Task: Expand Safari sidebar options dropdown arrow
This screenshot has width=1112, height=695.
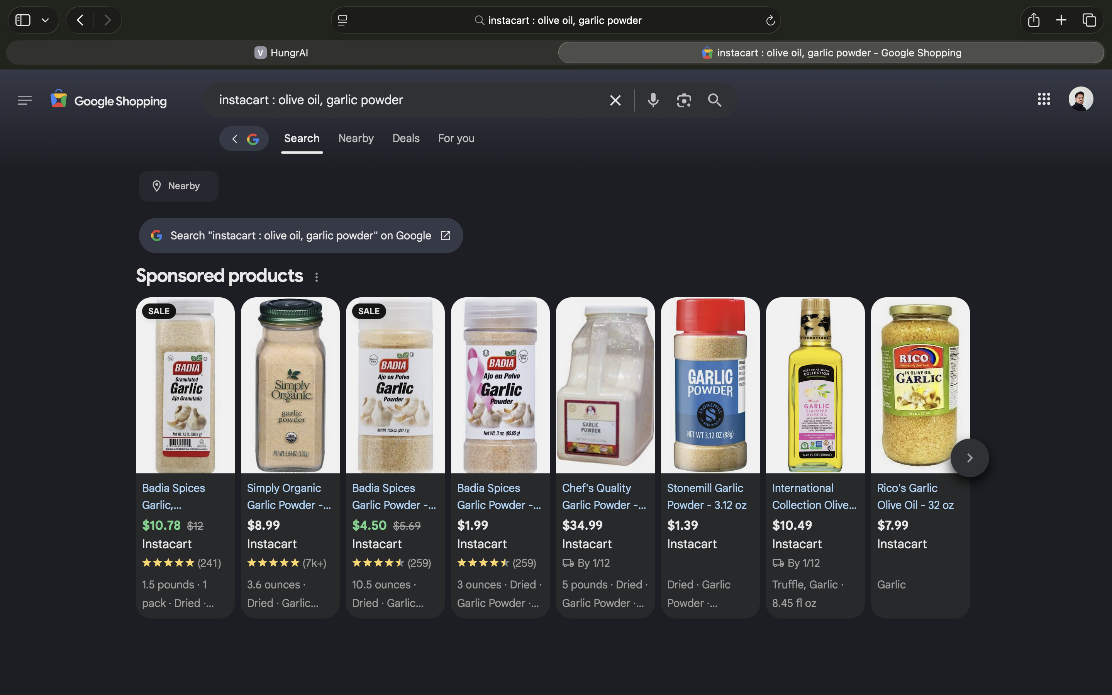Action: (x=45, y=20)
